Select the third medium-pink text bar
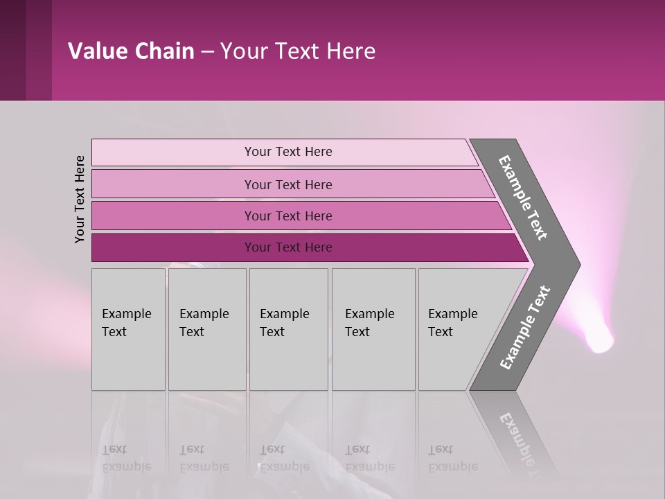The image size is (665, 499). click(287, 216)
